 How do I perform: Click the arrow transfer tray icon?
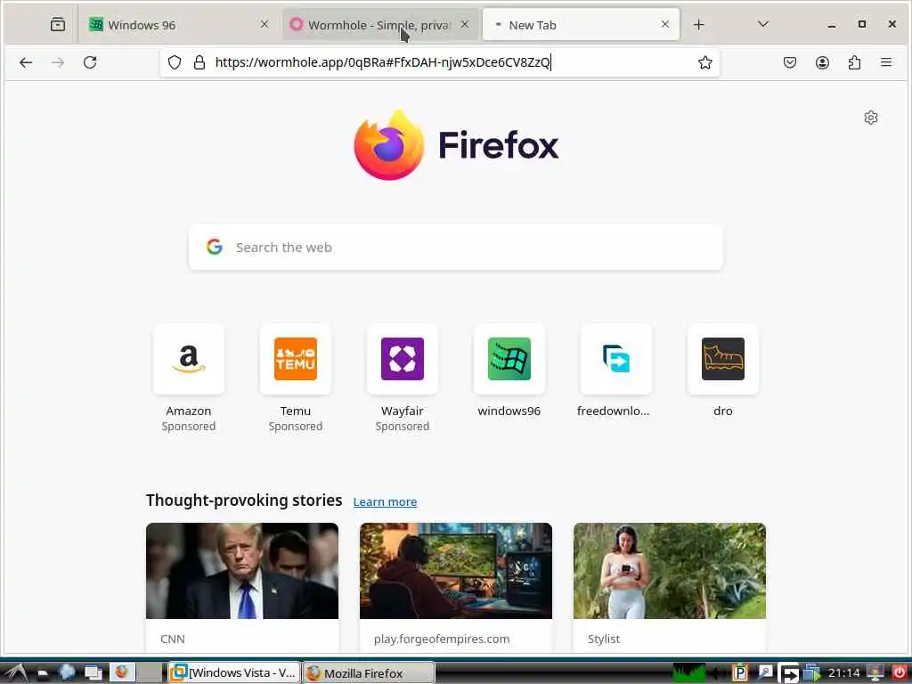click(x=789, y=673)
